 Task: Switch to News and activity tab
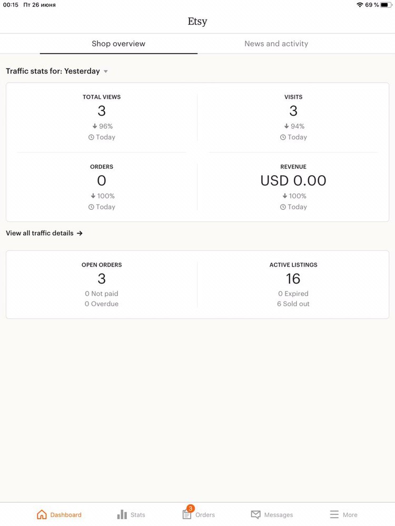click(276, 44)
